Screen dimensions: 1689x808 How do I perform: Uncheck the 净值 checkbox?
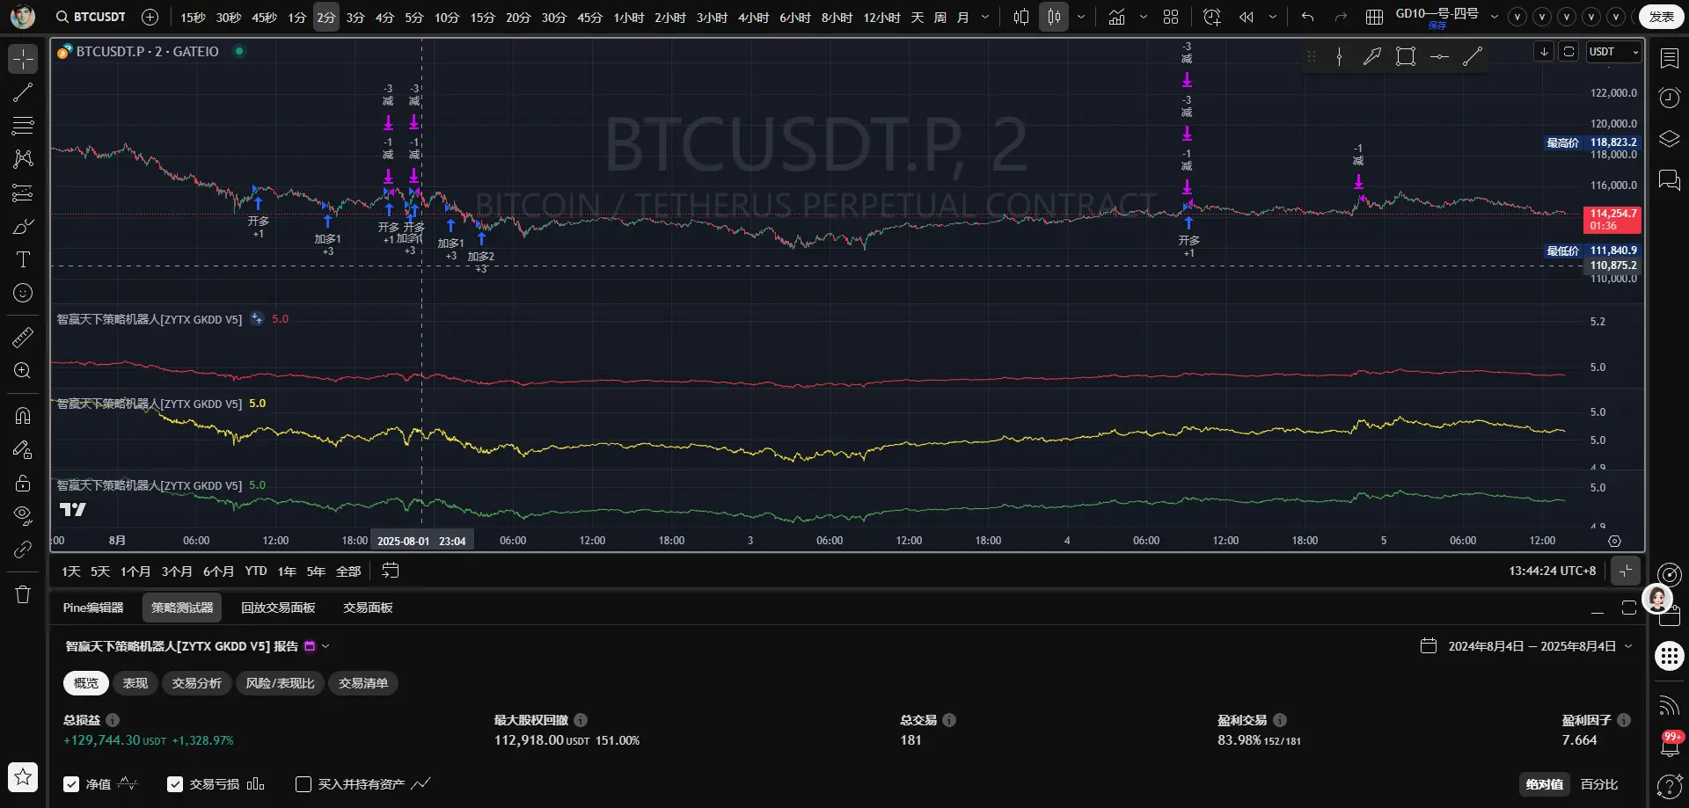pos(71,784)
